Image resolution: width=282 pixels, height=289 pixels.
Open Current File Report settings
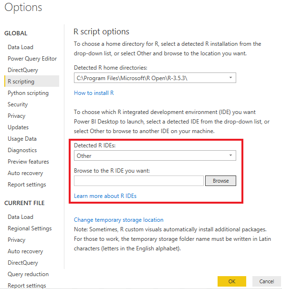pyautogui.click(x=27, y=286)
